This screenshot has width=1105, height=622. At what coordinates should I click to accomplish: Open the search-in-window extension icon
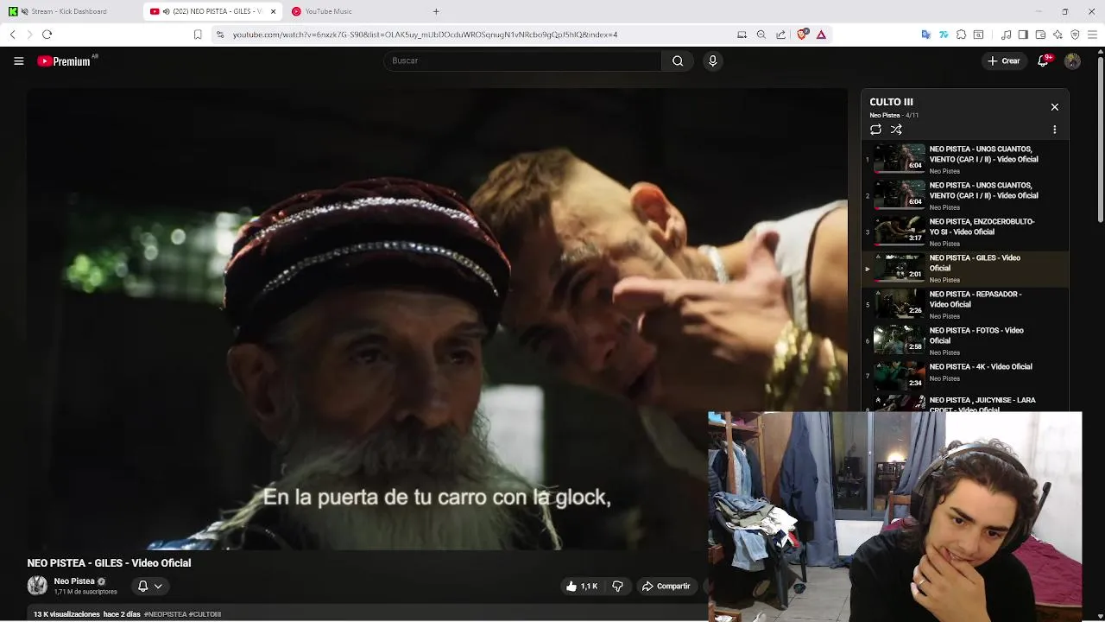(978, 35)
